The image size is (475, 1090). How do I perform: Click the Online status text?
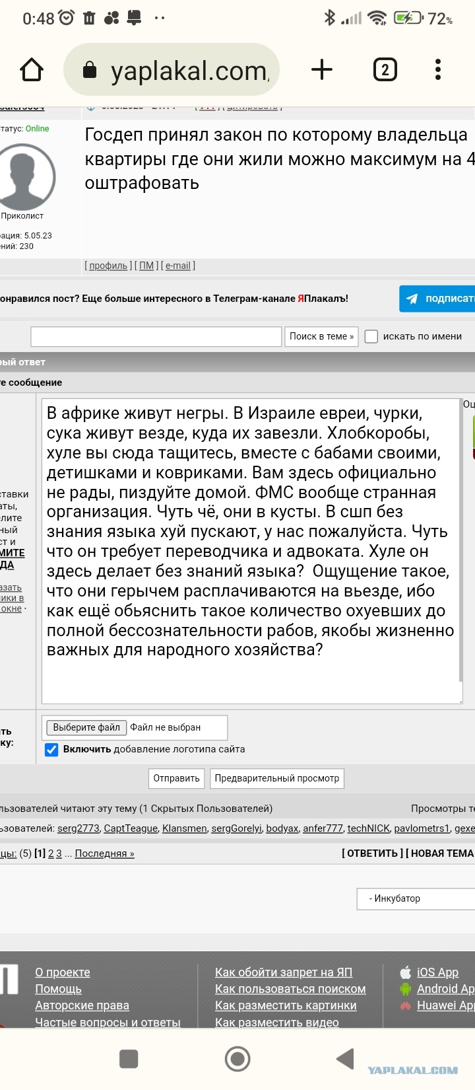point(37,129)
